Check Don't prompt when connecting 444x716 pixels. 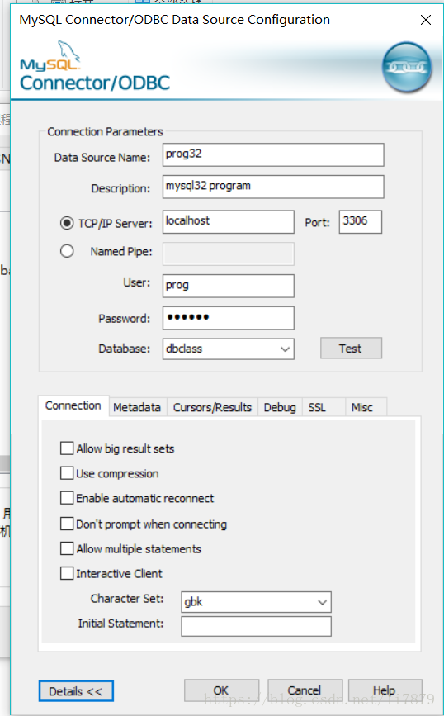(x=67, y=524)
